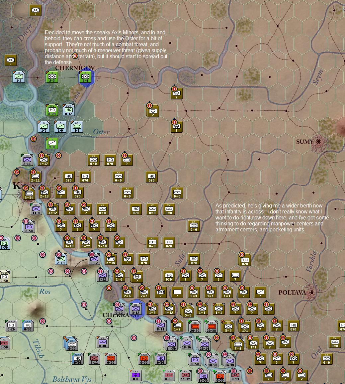The height and width of the screenshot is (384, 345).
Task: Select the Soviet 5=15 armored unit
Action: click(x=111, y=259)
